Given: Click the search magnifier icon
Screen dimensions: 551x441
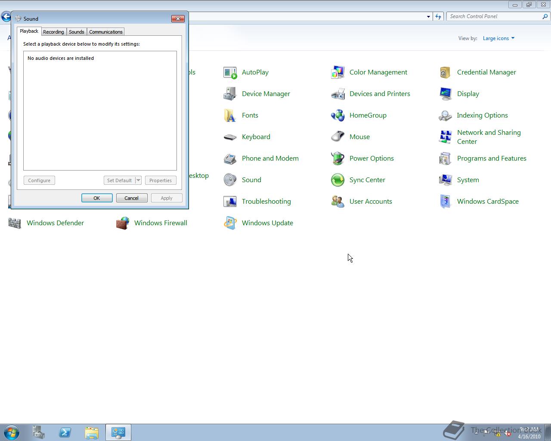Looking at the screenshot, I should (x=545, y=16).
